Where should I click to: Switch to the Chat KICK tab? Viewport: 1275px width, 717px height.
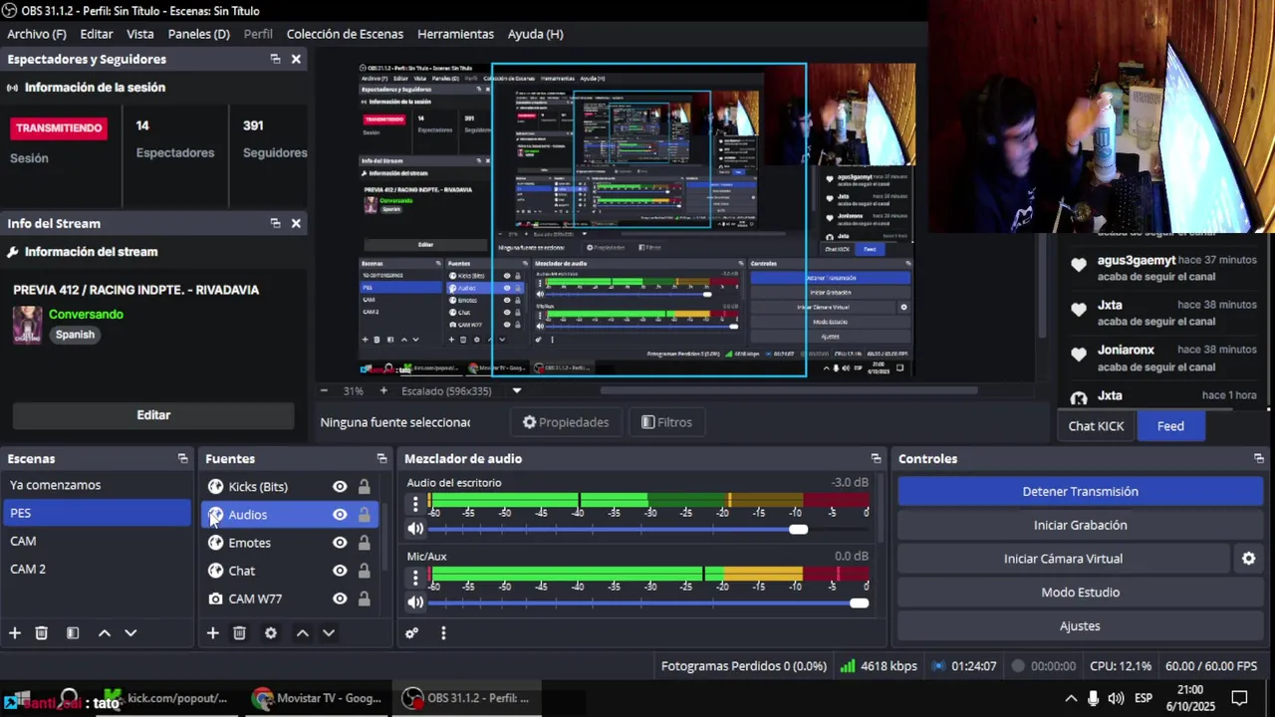(x=1096, y=426)
